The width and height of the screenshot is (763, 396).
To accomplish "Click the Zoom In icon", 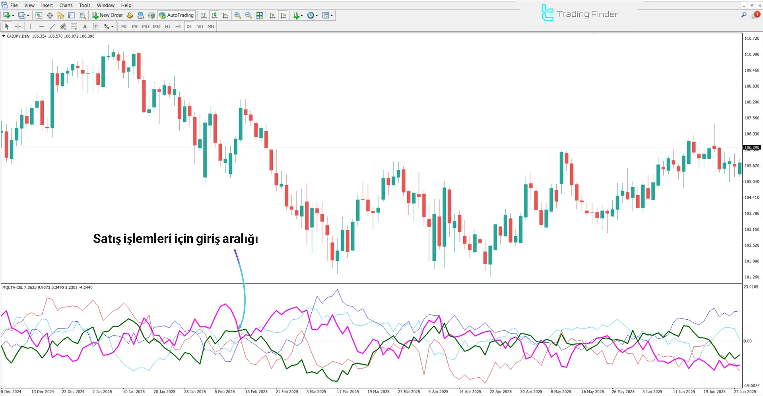I will pos(237,15).
